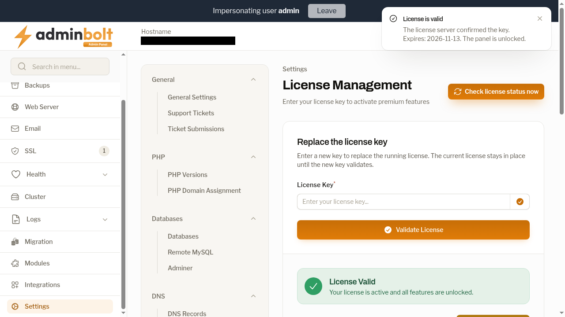
Task: Open Ticket Submissions settings
Action: (196, 129)
